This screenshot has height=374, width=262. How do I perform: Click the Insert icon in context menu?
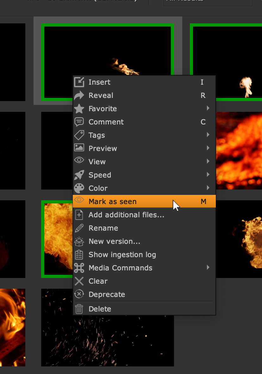click(79, 82)
